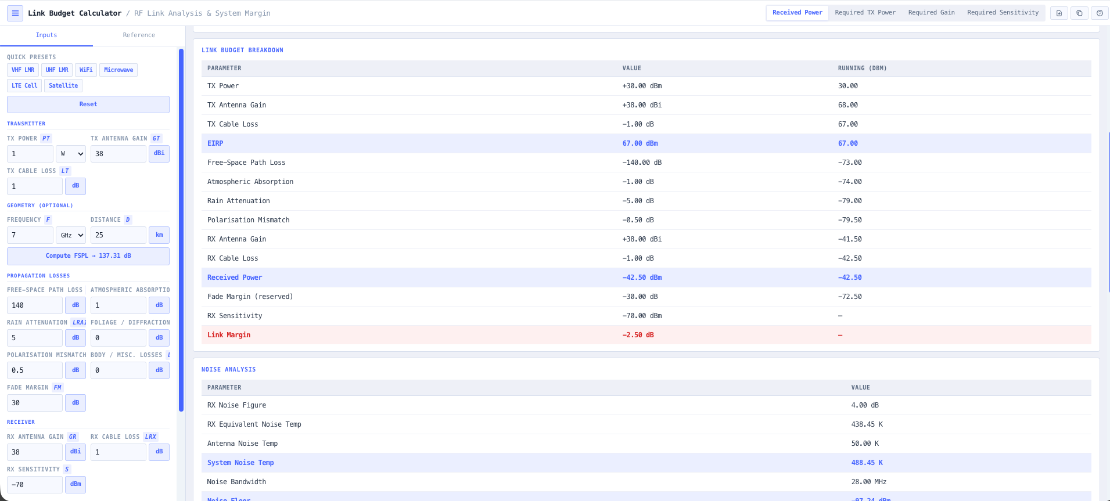Focus the Atmospheric Absorption input

click(118, 305)
